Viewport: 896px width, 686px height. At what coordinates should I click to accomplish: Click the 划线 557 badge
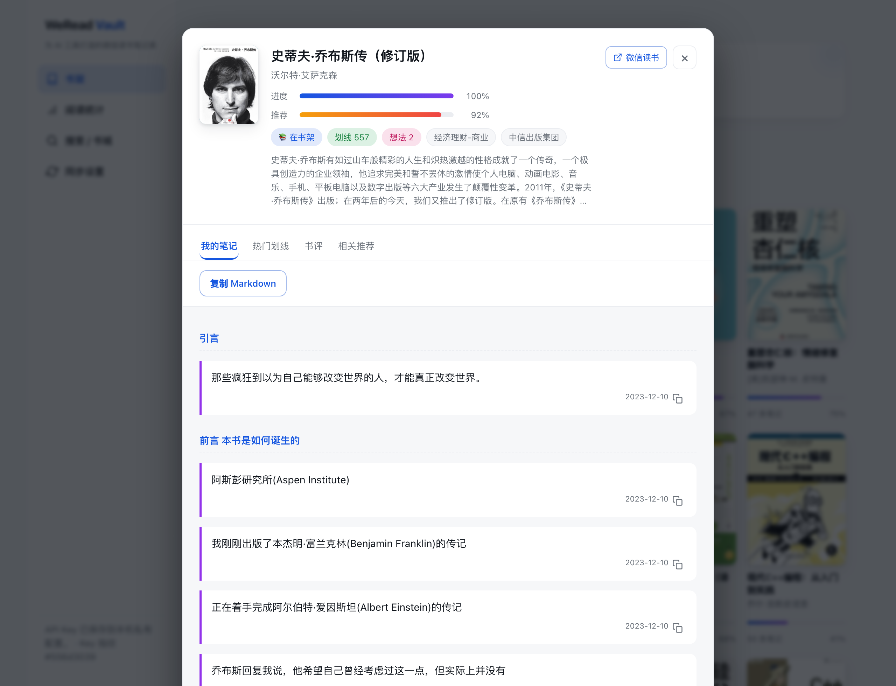click(x=352, y=137)
